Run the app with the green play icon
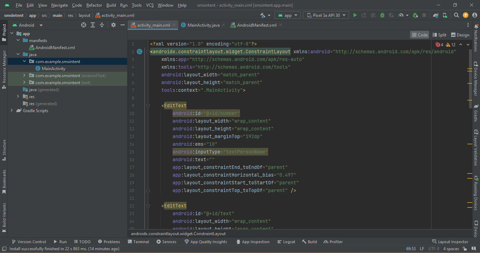Image resolution: width=480 pixels, height=253 pixels. [x=355, y=15]
